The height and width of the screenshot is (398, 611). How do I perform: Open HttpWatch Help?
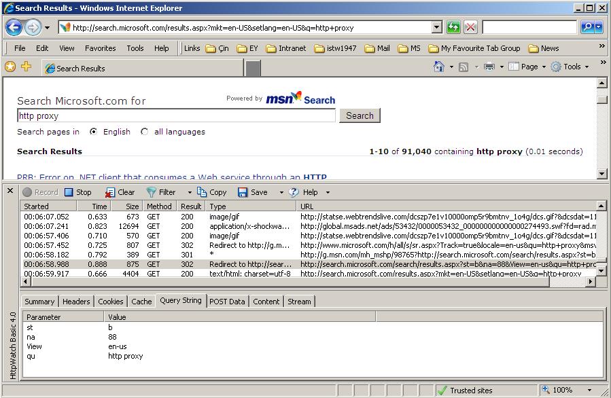tap(304, 192)
